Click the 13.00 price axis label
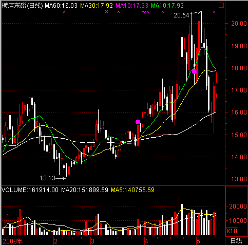This screenshot has width=248, height=245. (x=239, y=179)
